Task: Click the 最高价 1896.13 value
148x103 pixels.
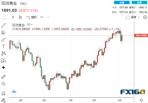Action: tap(143, 8)
